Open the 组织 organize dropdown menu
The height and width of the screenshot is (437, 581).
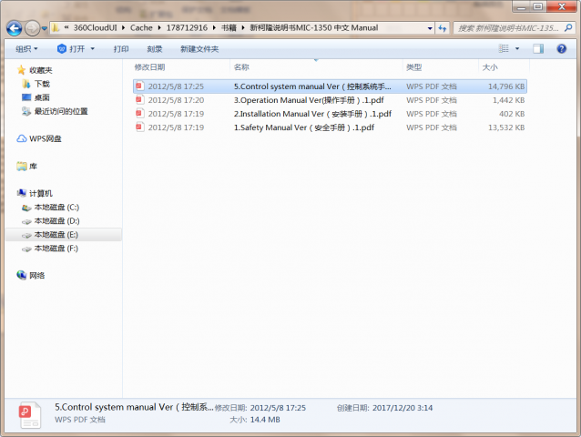(27, 48)
